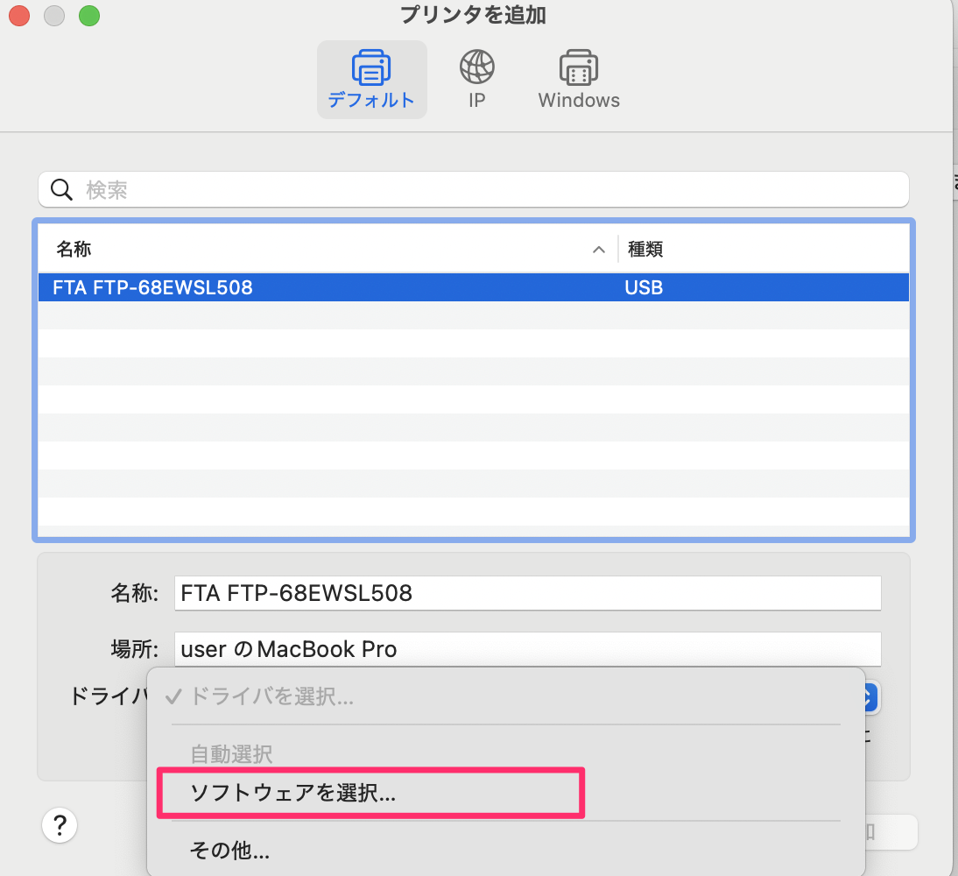Choose the checked ドライバを選択... menu item
The width and height of the screenshot is (958, 876).
(271, 697)
